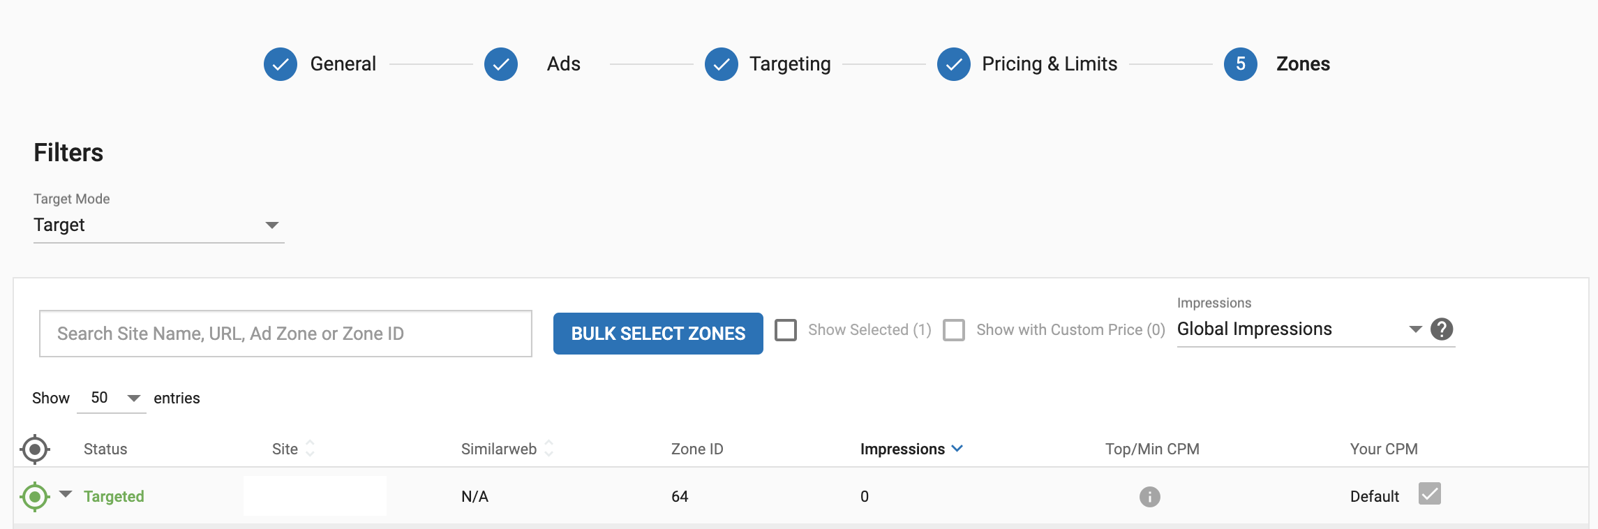Click the Top/Min CPM info icon
The width and height of the screenshot is (1598, 529).
(x=1150, y=497)
